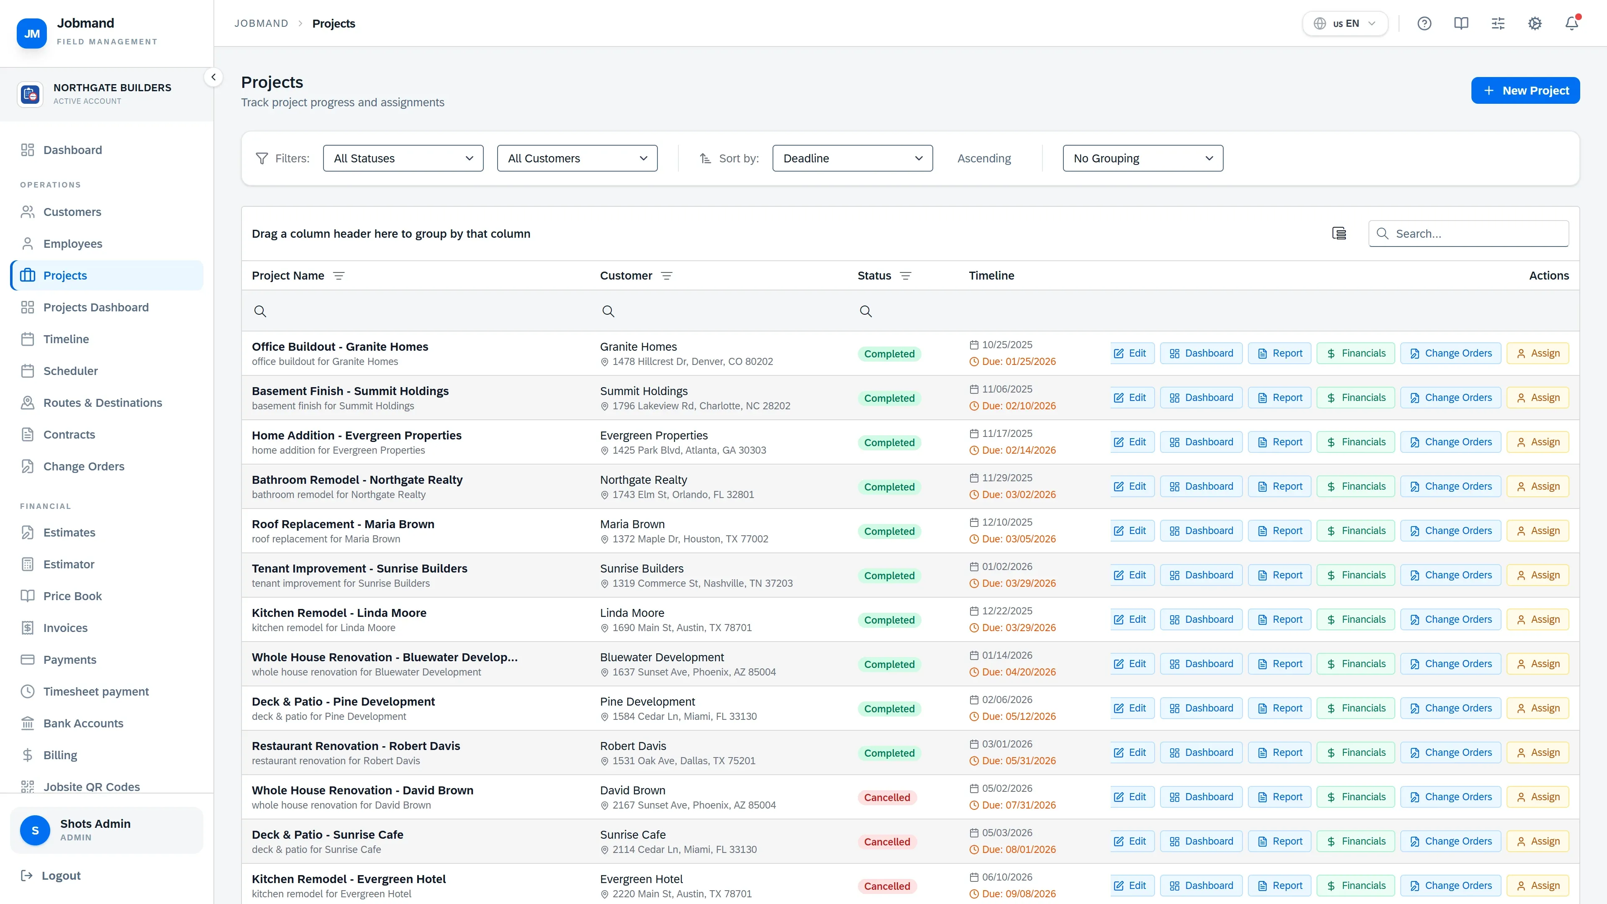Screen dimensions: 1607x904
Task: Open the help question mark icon
Action: pos(1424,24)
